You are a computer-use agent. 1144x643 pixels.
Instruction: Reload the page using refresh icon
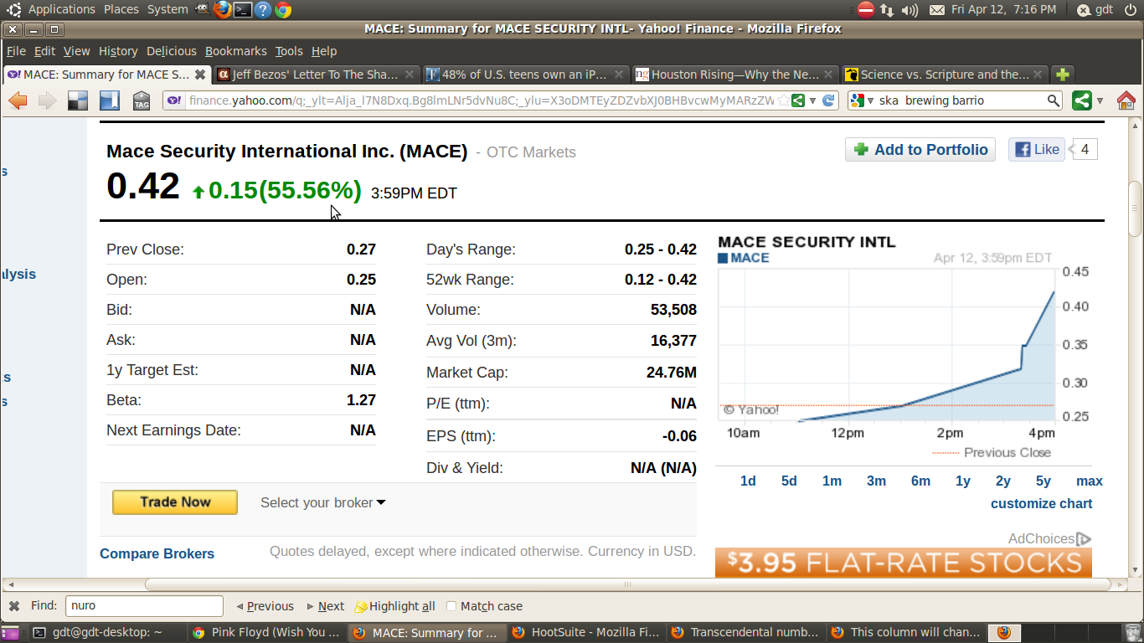coord(829,100)
